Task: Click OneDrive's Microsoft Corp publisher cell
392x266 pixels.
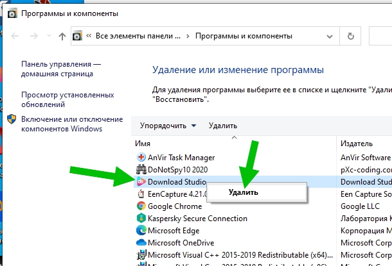Action: pos(366,242)
